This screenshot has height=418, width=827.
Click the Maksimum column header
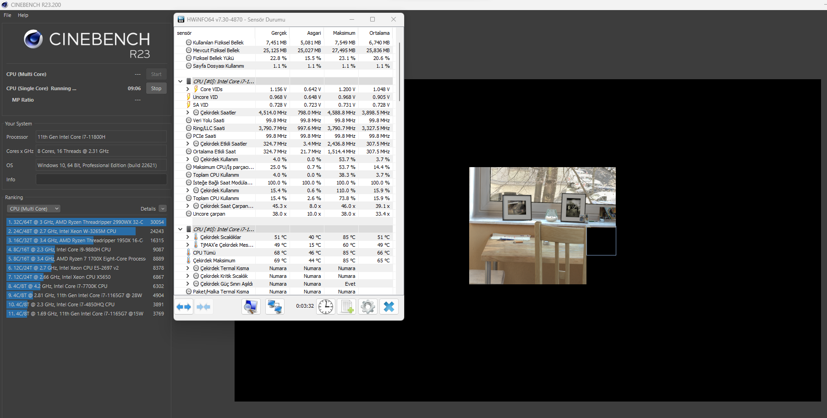coord(341,33)
